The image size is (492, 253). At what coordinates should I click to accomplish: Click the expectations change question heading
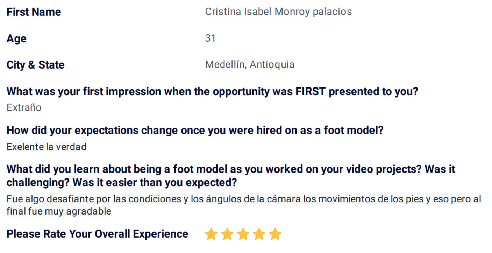[x=195, y=131]
